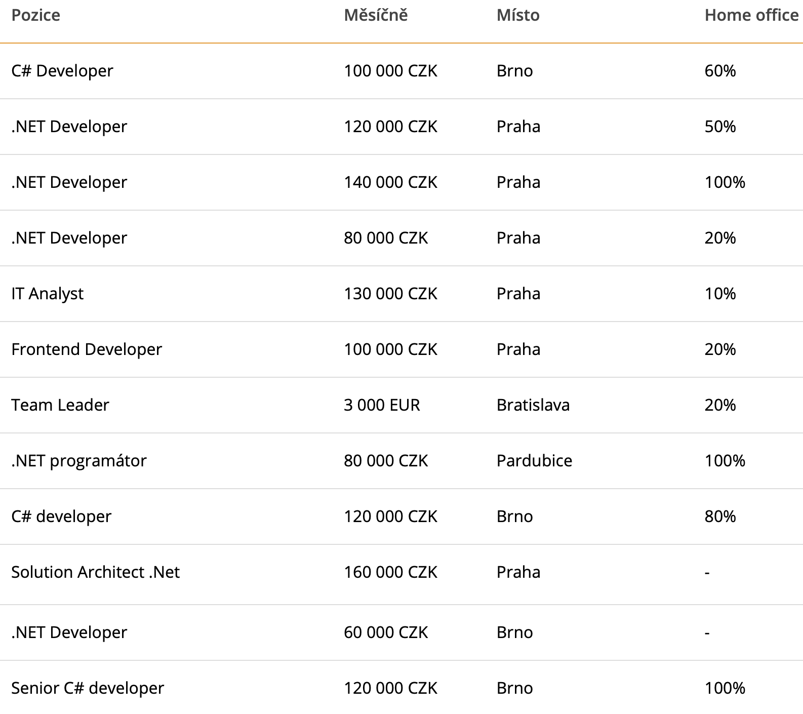Click the 20% value in the Team Leader row
803x714 pixels.
coord(720,405)
